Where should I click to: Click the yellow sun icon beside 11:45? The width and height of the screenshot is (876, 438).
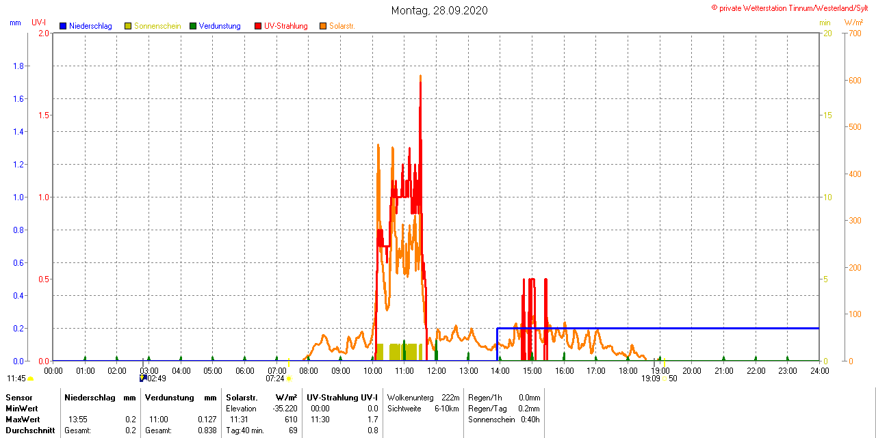pyautogui.click(x=31, y=379)
